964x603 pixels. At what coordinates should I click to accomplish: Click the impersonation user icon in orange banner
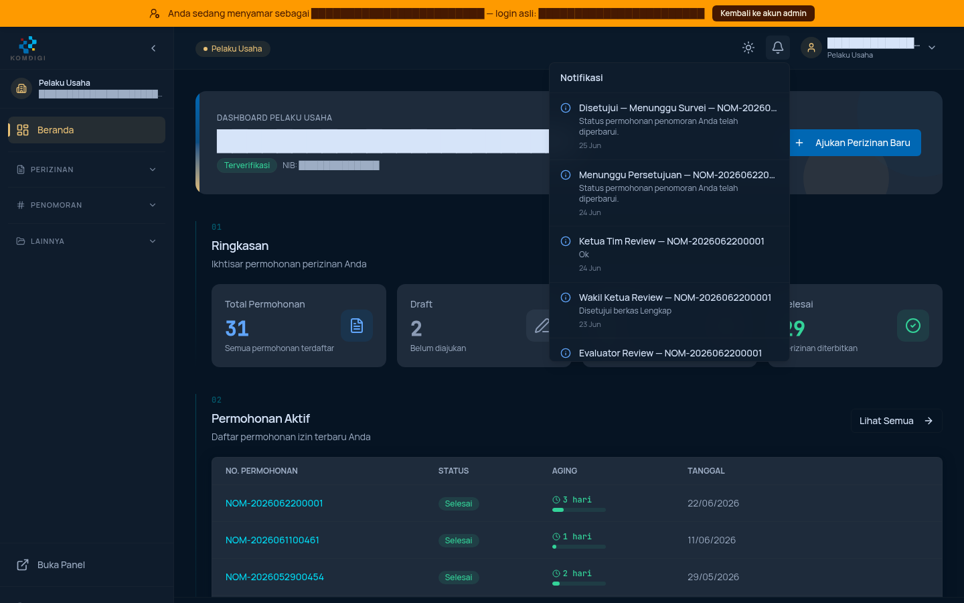155,13
